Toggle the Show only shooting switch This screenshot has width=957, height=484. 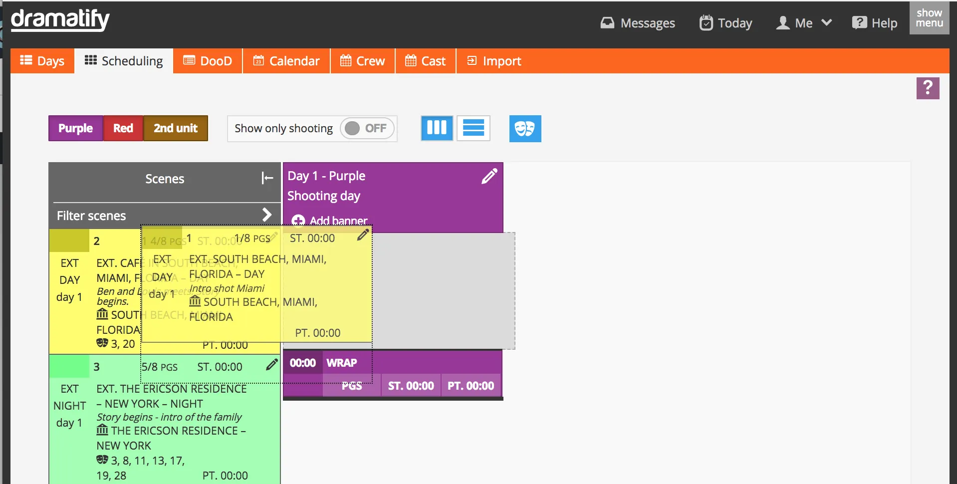[x=367, y=128]
